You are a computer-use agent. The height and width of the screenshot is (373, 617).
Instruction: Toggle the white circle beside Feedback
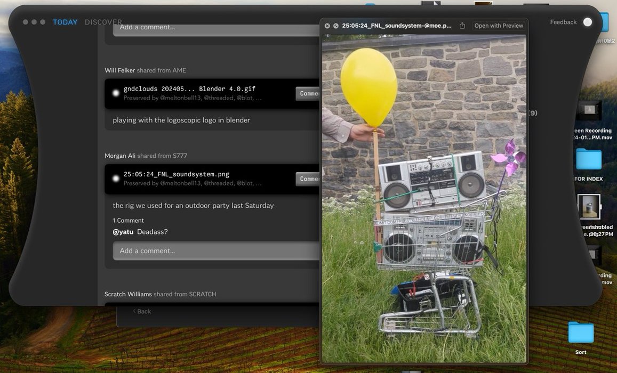click(588, 22)
